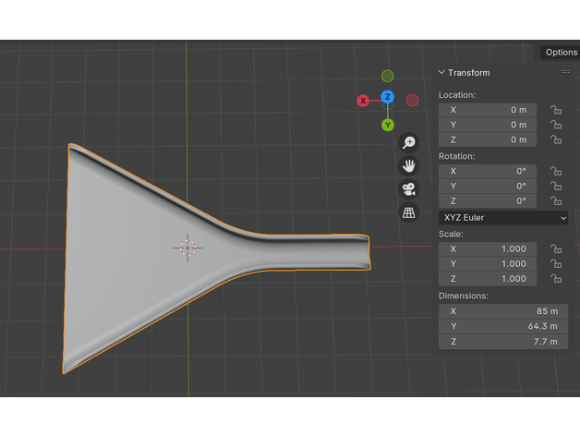Viewport: 580px width, 436px height.
Task: Enable the lock beside Scale Y
Action: point(555,263)
